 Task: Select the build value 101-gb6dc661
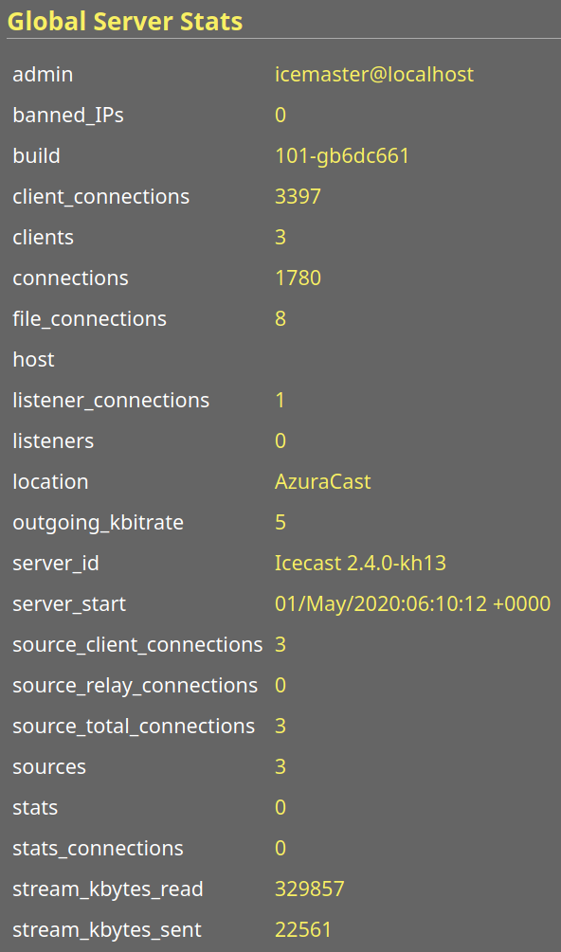342,156
